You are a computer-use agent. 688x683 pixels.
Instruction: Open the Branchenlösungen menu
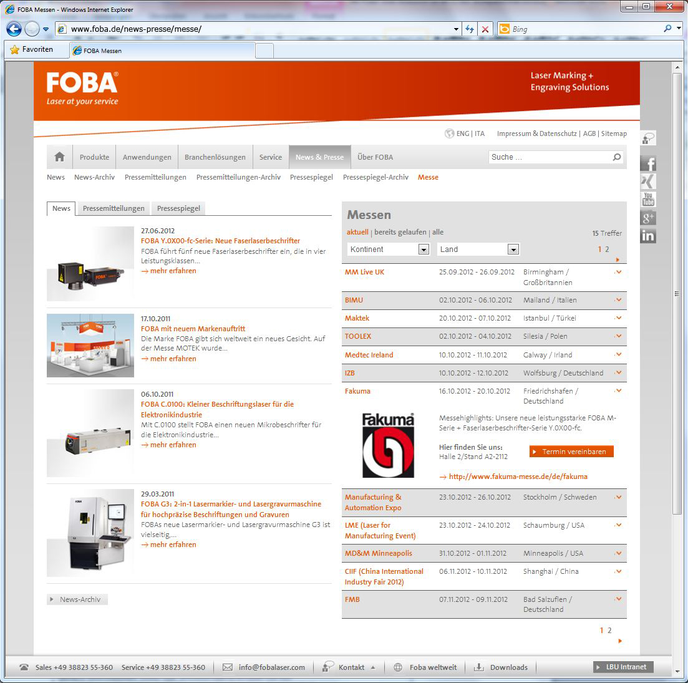pos(215,157)
